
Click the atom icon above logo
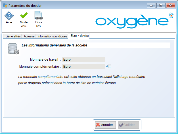(x=171, y=15)
